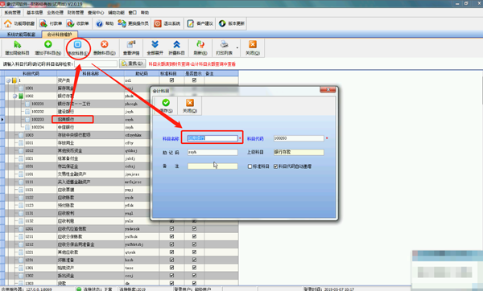Click the green 保存 checkmark in the dialog
The height and width of the screenshot is (291, 483).
tap(166, 102)
